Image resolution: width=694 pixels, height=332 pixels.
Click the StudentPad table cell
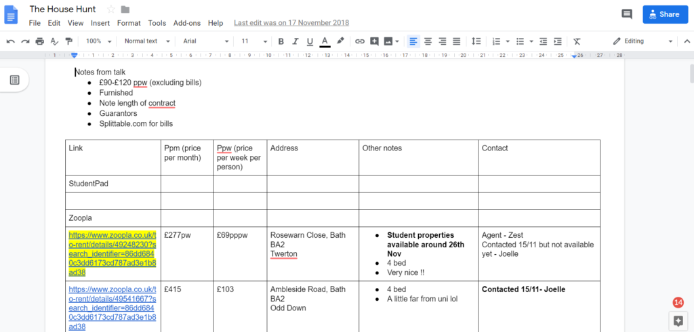[x=113, y=184]
